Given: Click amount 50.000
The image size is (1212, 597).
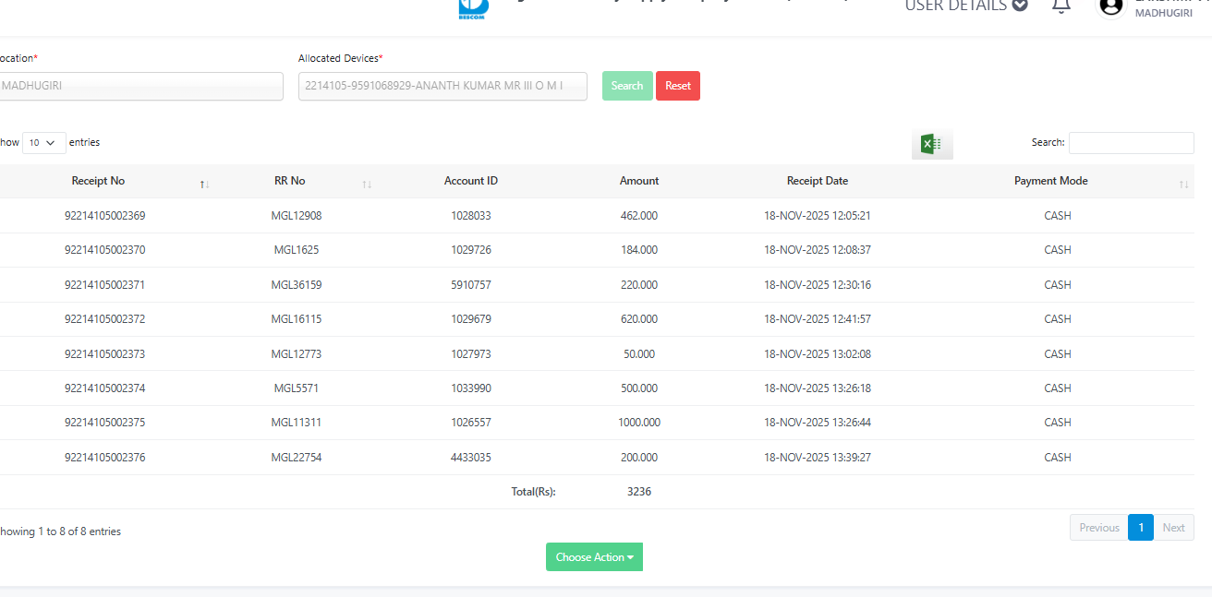Looking at the screenshot, I should [x=639, y=354].
